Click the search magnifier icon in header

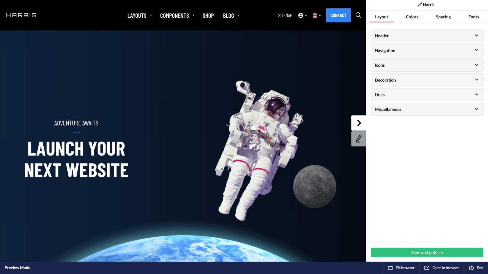click(358, 15)
